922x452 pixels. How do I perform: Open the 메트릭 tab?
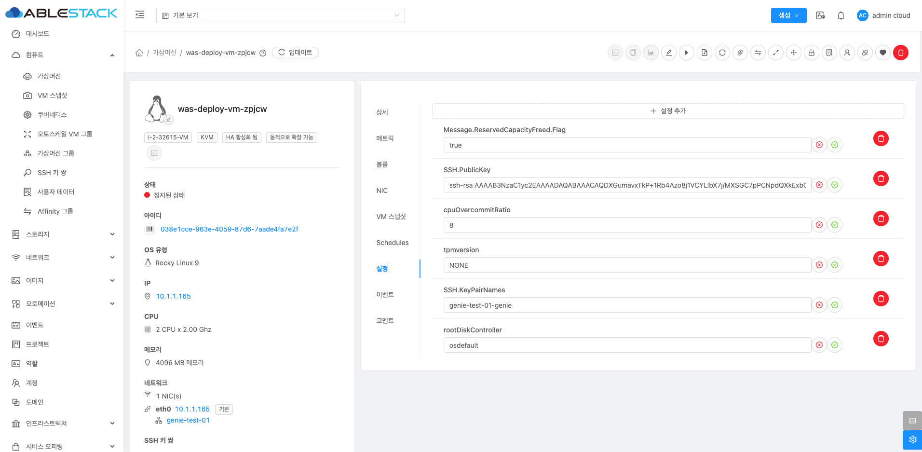(x=385, y=138)
